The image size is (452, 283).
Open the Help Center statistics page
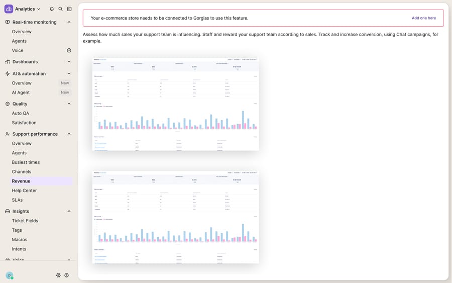pyautogui.click(x=24, y=191)
